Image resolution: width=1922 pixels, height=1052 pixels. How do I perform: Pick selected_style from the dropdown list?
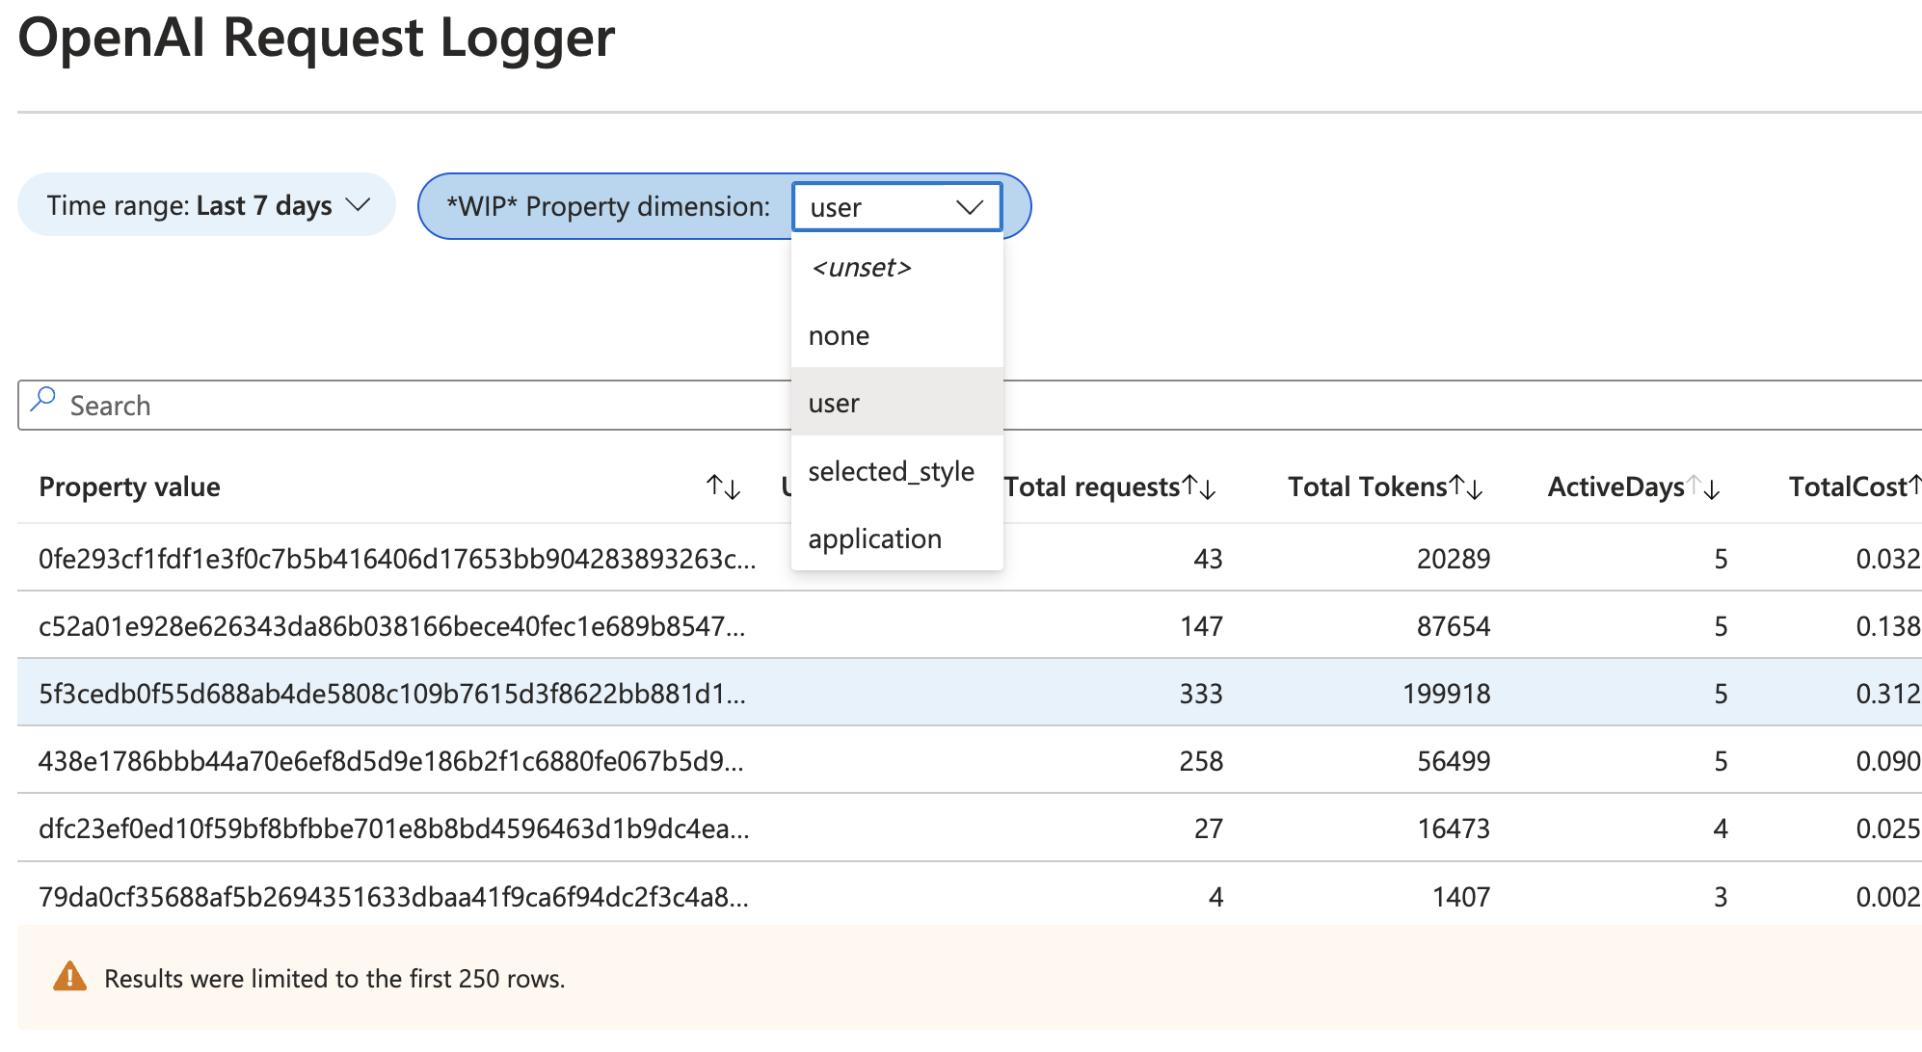pyautogui.click(x=891, y=471)
